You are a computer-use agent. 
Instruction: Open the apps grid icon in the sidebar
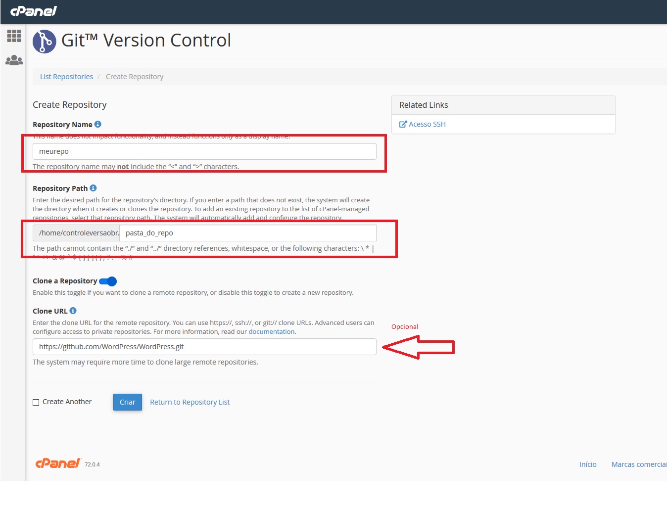tap(14, 36)
